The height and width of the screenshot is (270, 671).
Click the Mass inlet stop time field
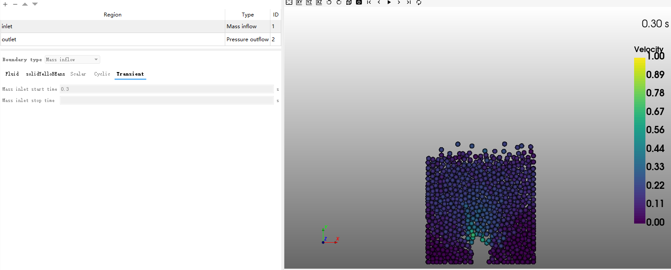(167, 100)
